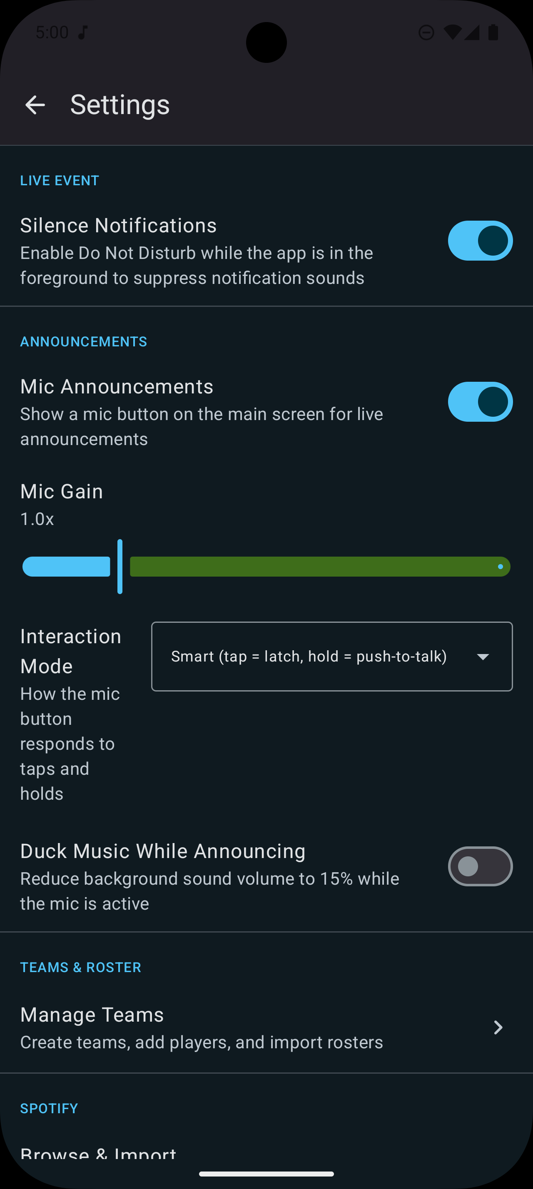Viewport: 533px width, 1189px height.
Task: Open the Interaction Mode dropdown
Action: click(x=332, y=656)
